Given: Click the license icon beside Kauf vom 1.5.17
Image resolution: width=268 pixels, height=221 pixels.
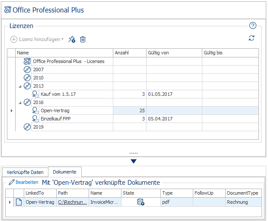Looking at the screenshot, I should pyautogui.click(x=35, y=94).
